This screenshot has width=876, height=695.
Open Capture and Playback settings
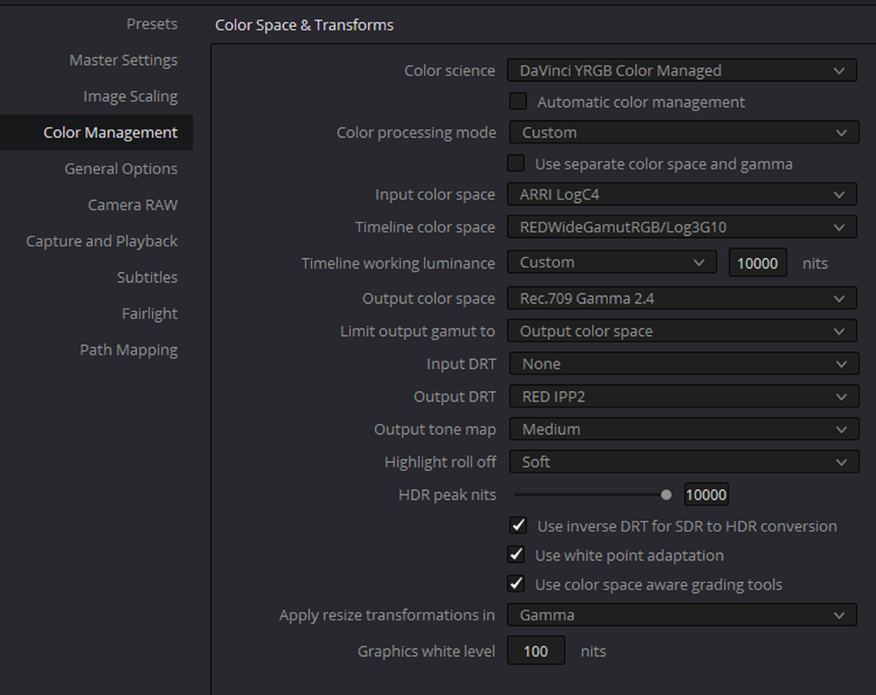102,241
